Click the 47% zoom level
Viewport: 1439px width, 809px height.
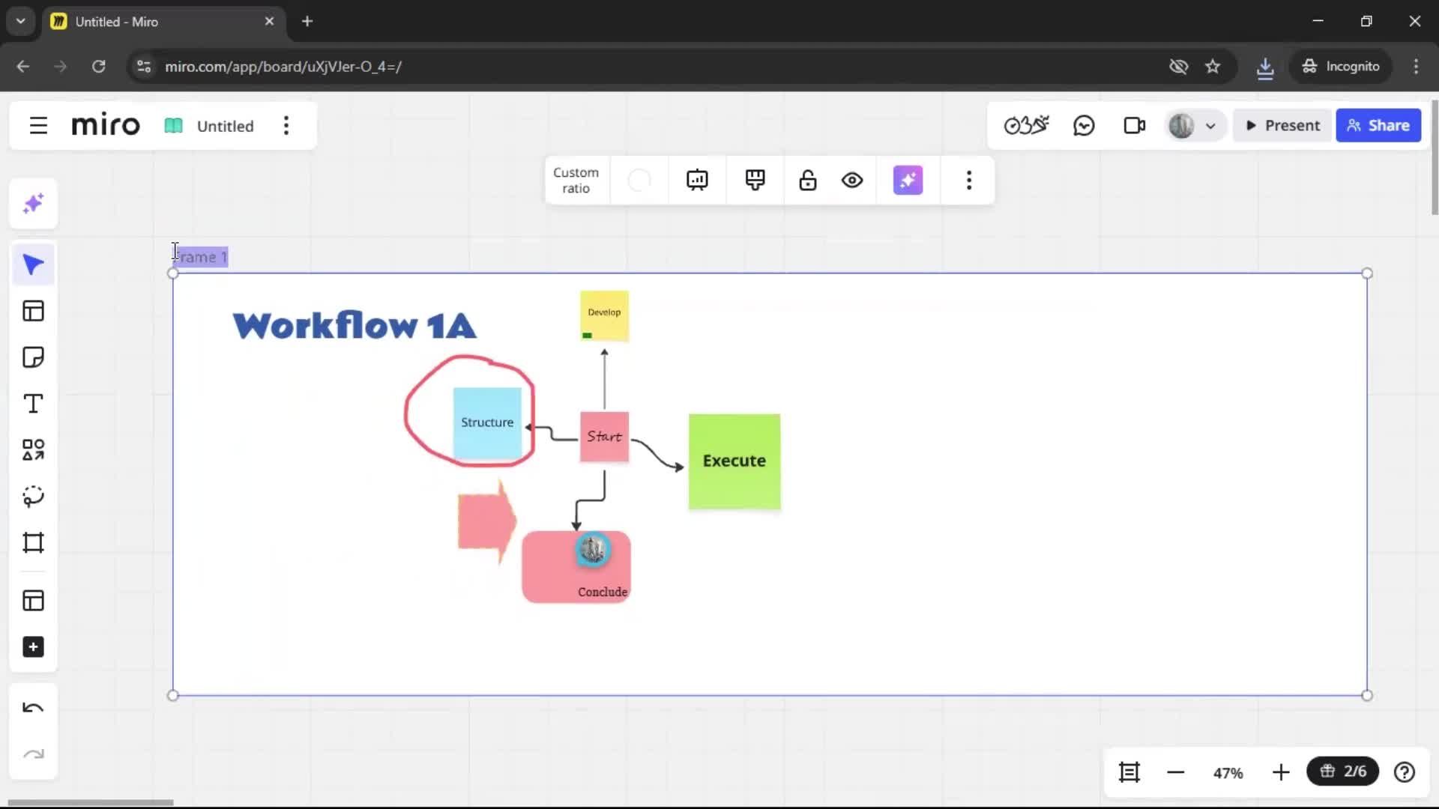click(x=1228, y=773)
